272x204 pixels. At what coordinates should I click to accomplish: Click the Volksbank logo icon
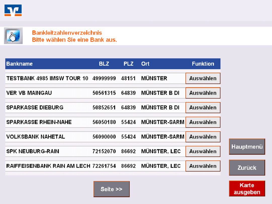click(x=13, y=10)
